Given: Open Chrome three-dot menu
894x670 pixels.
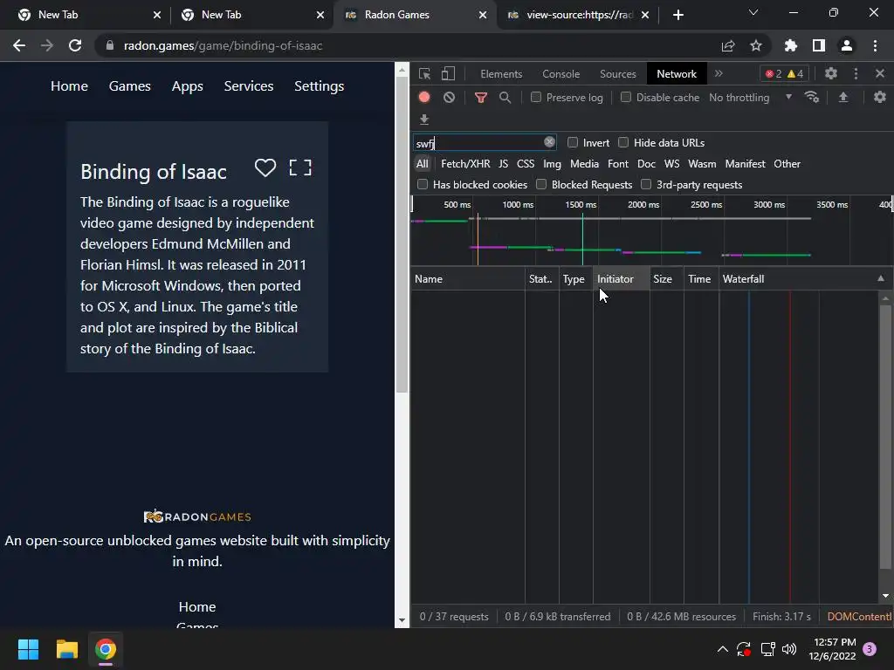Looking at the screenshot, I should tap(875, 45).
